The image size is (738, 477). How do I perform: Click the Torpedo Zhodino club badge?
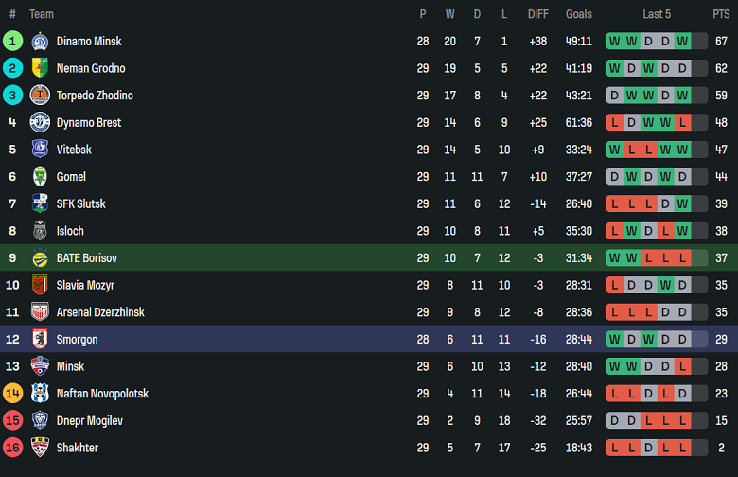(x=40, y=96)
